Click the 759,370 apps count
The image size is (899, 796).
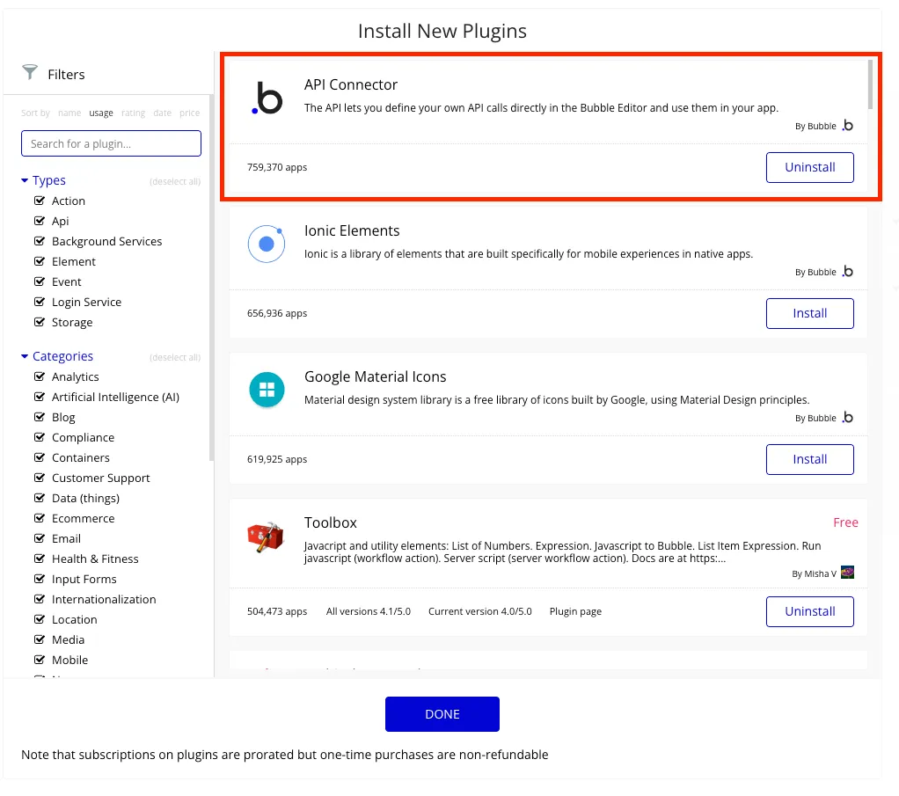pyautogui.click(x=277, y=167)
